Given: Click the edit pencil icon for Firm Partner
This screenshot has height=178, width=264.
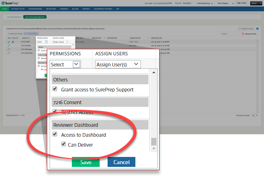Looking at the screenshot, I should coord(9,45).
